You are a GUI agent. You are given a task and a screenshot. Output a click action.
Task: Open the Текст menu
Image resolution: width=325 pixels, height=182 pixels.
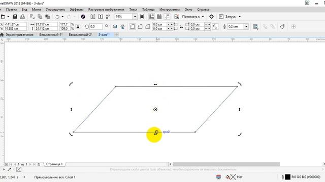(x=133, y=10)
